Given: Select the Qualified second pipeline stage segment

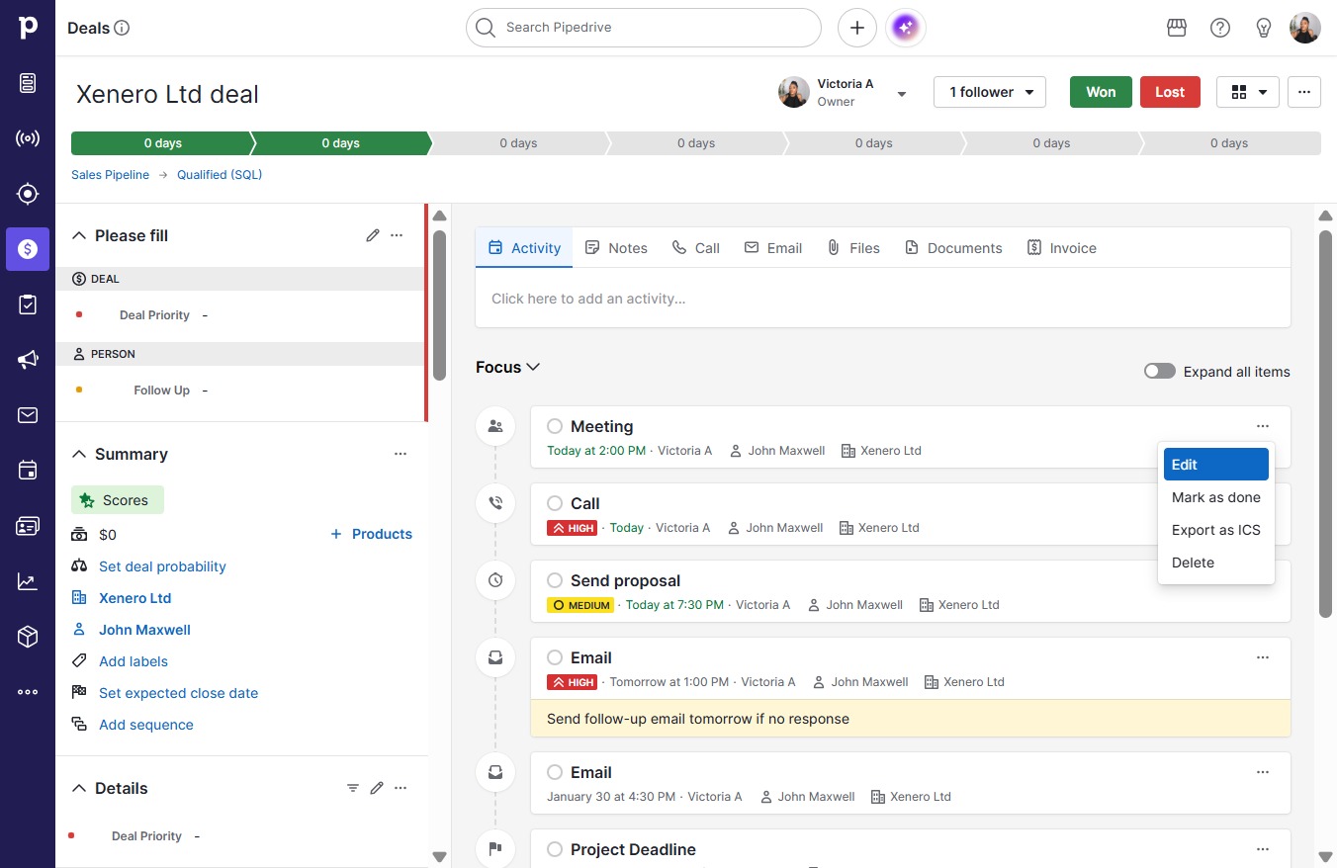Looking at the screenshot, I should [x=340, y=143].
